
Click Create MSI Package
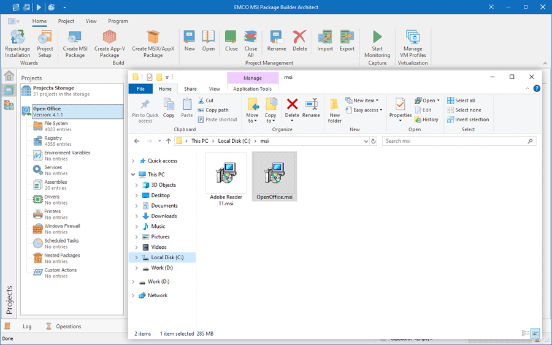coord(75,44)
